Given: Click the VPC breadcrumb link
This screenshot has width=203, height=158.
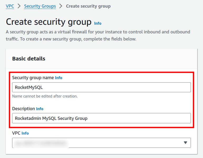Looking at the screenshot, I should (x=10, y=6).
